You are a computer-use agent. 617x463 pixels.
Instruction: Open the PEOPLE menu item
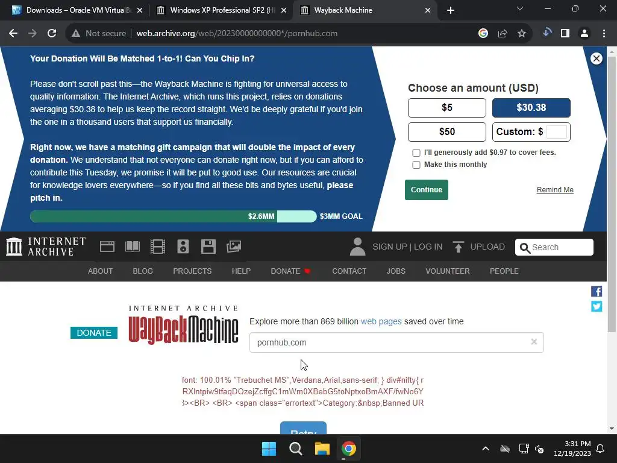pyautogui.click(x=504, y=271)
